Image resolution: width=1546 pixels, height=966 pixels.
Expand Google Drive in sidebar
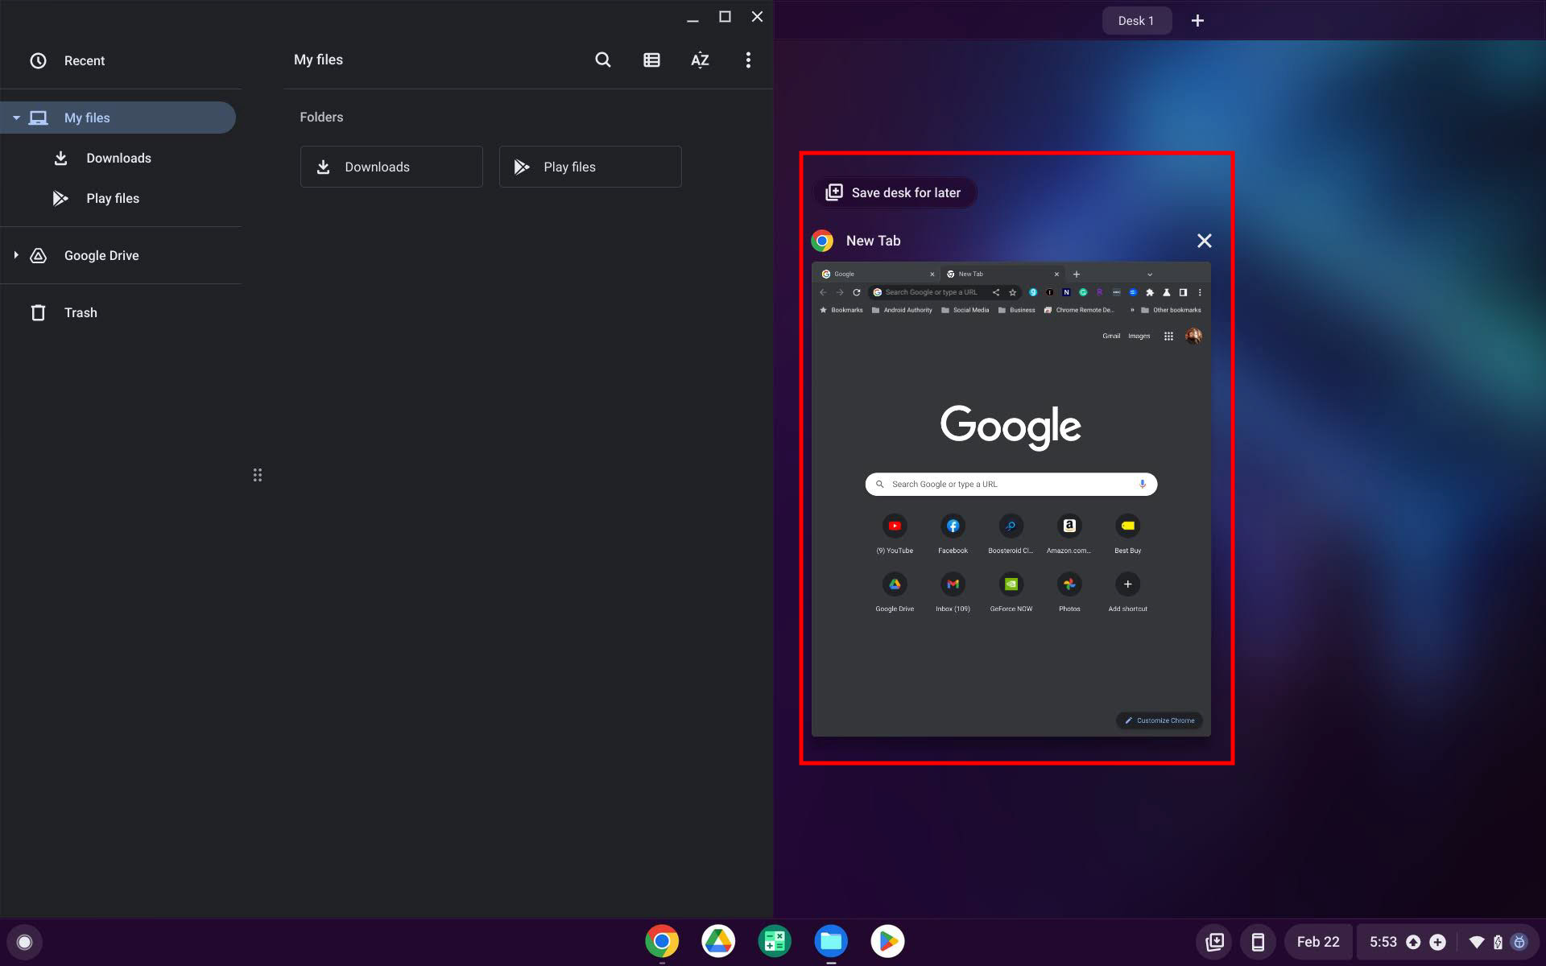[x=16, y=255]
